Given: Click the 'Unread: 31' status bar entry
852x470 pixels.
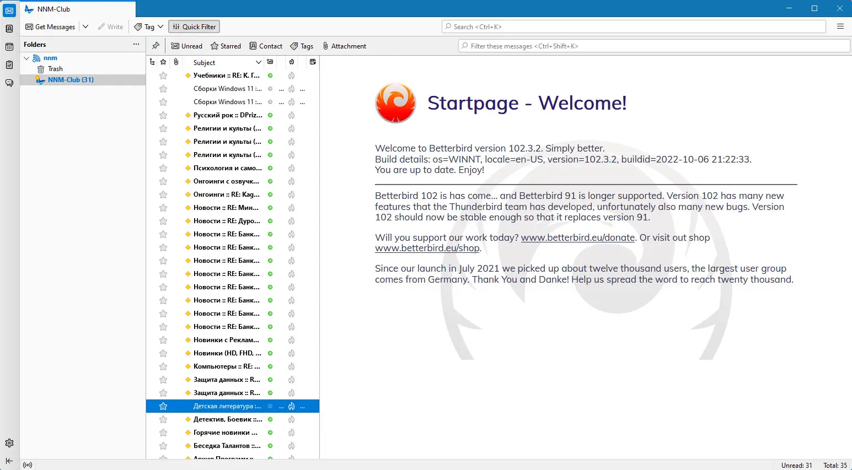Looking at the screenshot, I should coord(796,465).
